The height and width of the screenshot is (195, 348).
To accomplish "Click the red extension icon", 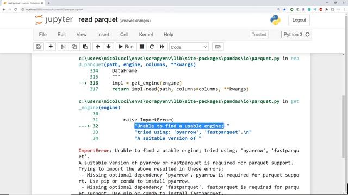I will (x=321, y=9).
